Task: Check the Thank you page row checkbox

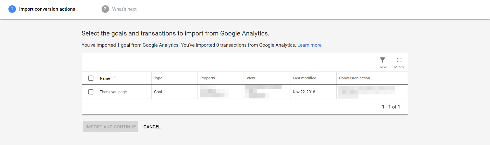Action: [x=91, y=92]
